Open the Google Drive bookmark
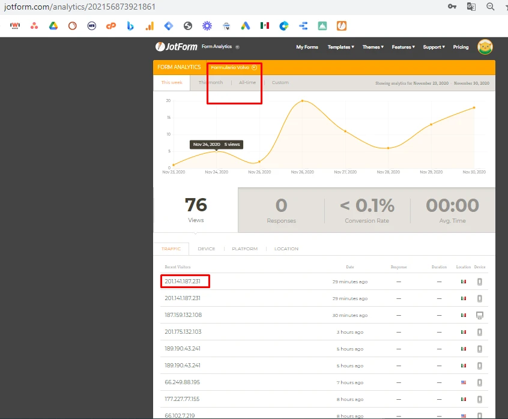Viewport: 508px width, 419px height. (x=53, y=26)
